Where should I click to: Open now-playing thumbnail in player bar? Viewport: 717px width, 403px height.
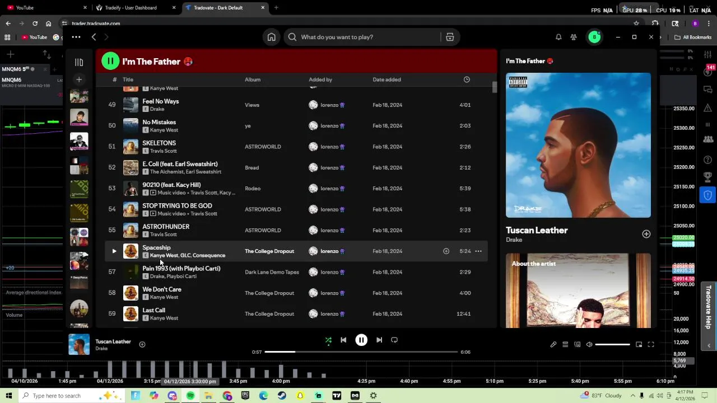click(79, 345)
